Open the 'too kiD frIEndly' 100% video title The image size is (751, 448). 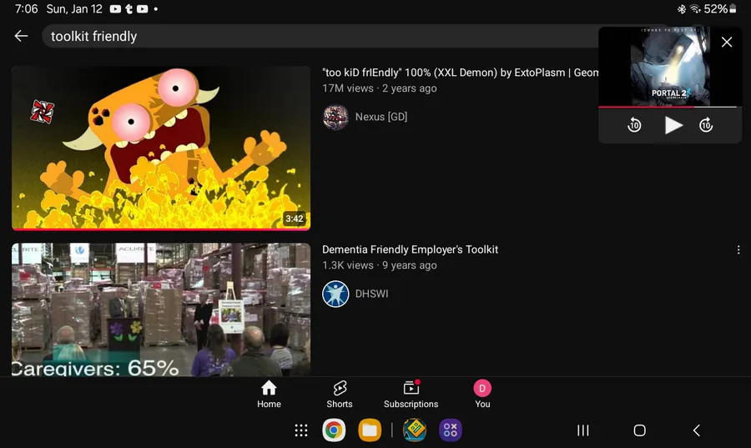point(460,73)
